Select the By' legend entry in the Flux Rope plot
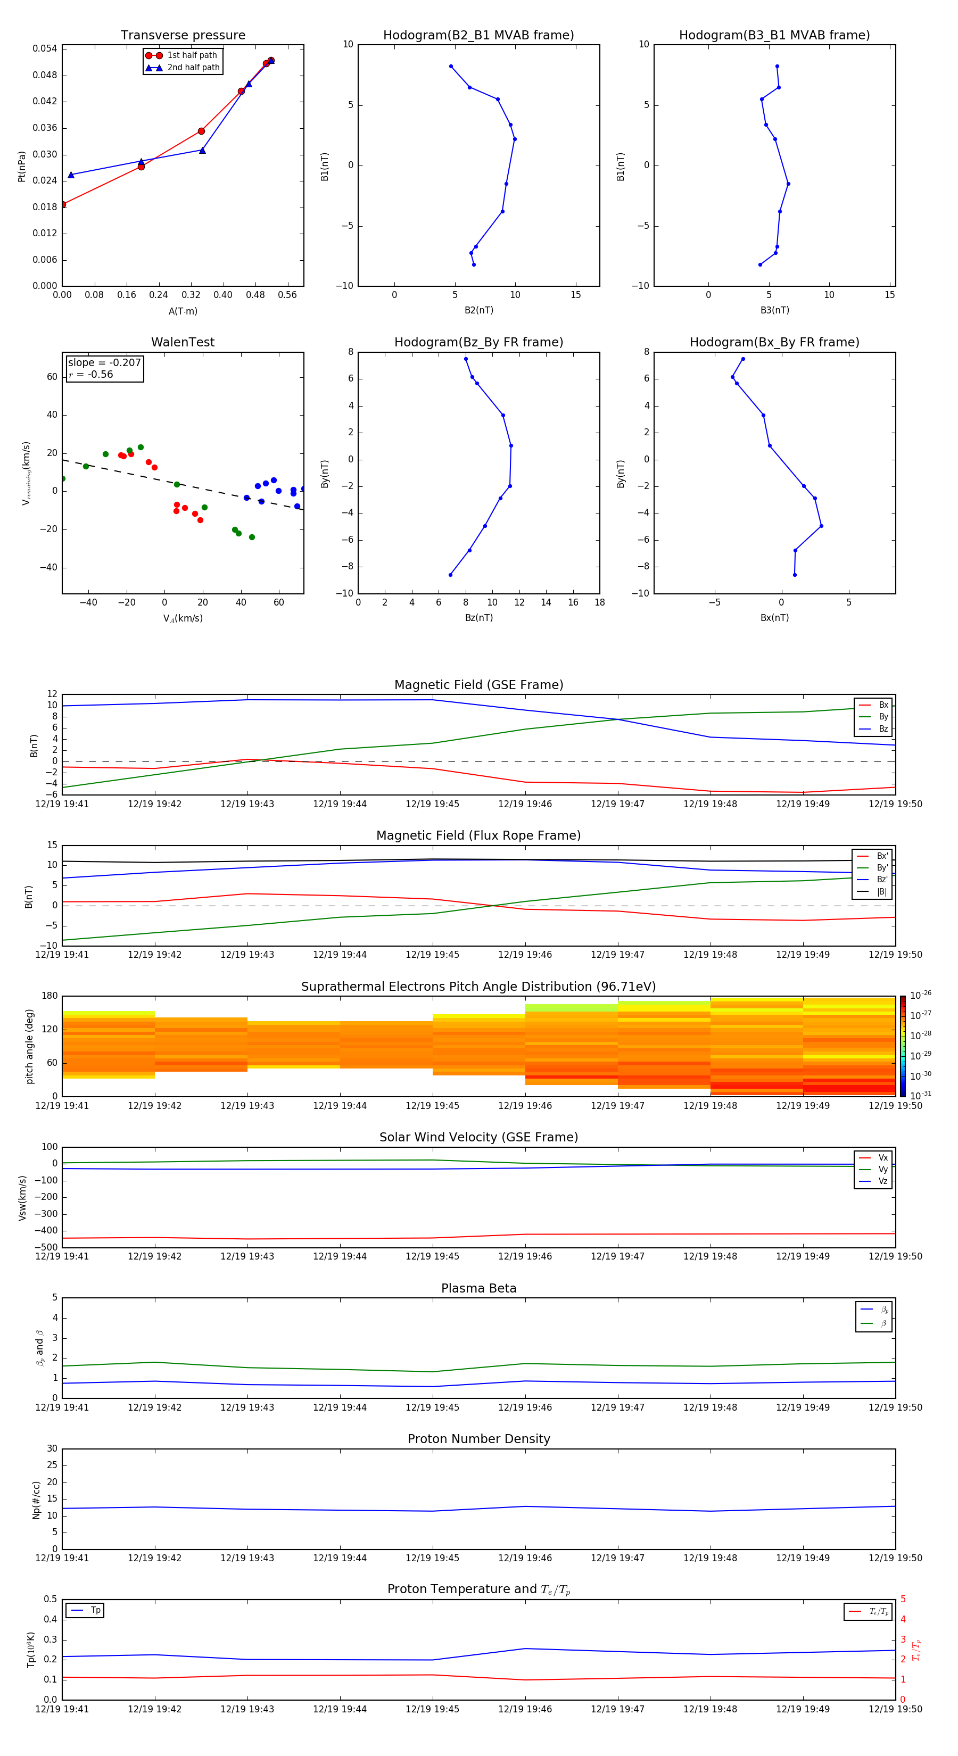The width and height of the screenshot is (958, 1756). [872, 868]
